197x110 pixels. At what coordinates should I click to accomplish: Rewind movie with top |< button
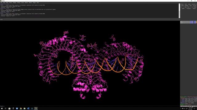(x=181, y=7)
